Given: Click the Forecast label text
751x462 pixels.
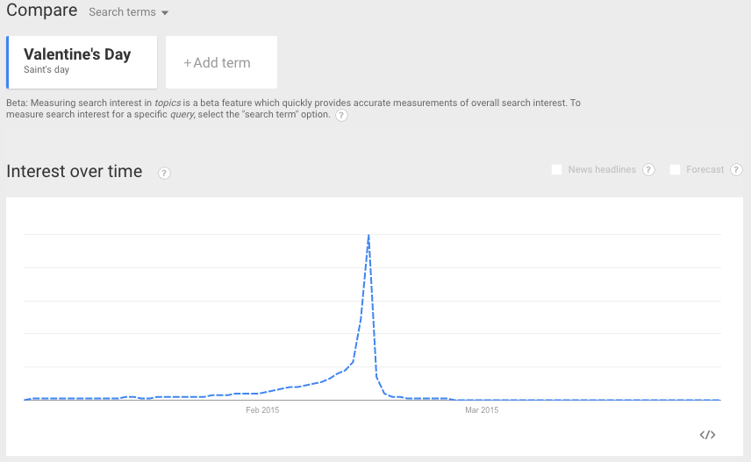Looking at the screenshot, I should pyautogui.click(x=705, y=170).
